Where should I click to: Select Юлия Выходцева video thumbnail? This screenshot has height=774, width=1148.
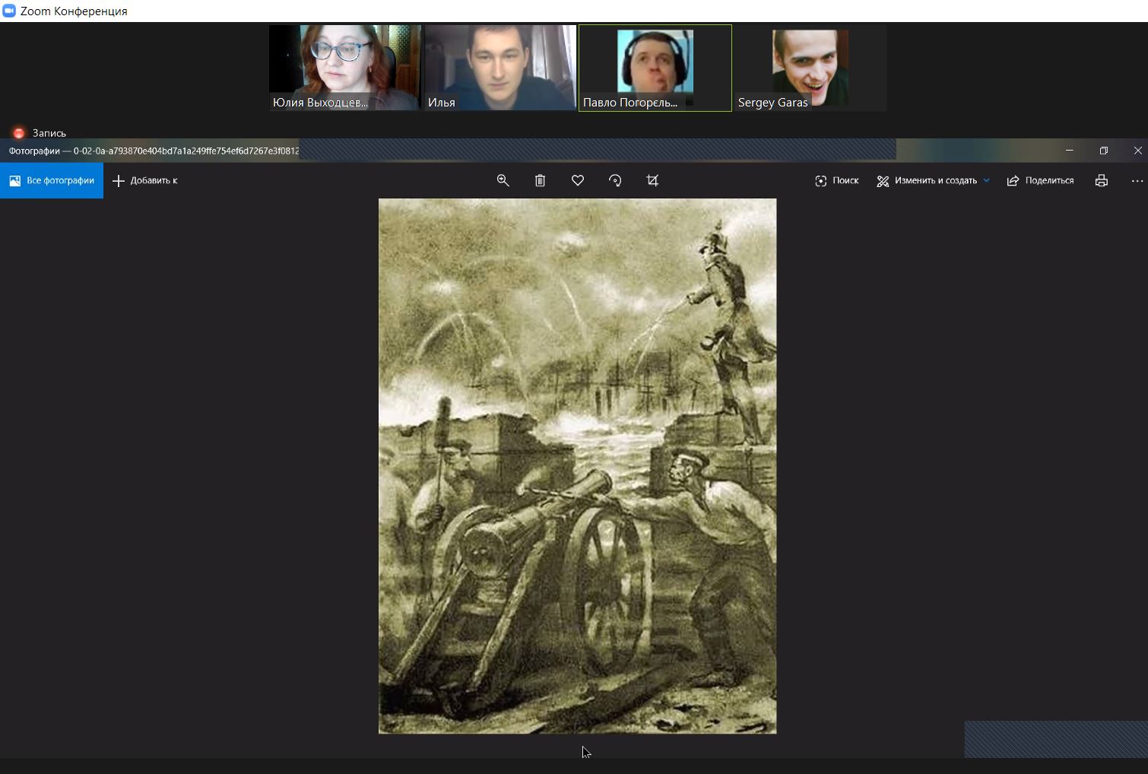(x=345, y=68)
